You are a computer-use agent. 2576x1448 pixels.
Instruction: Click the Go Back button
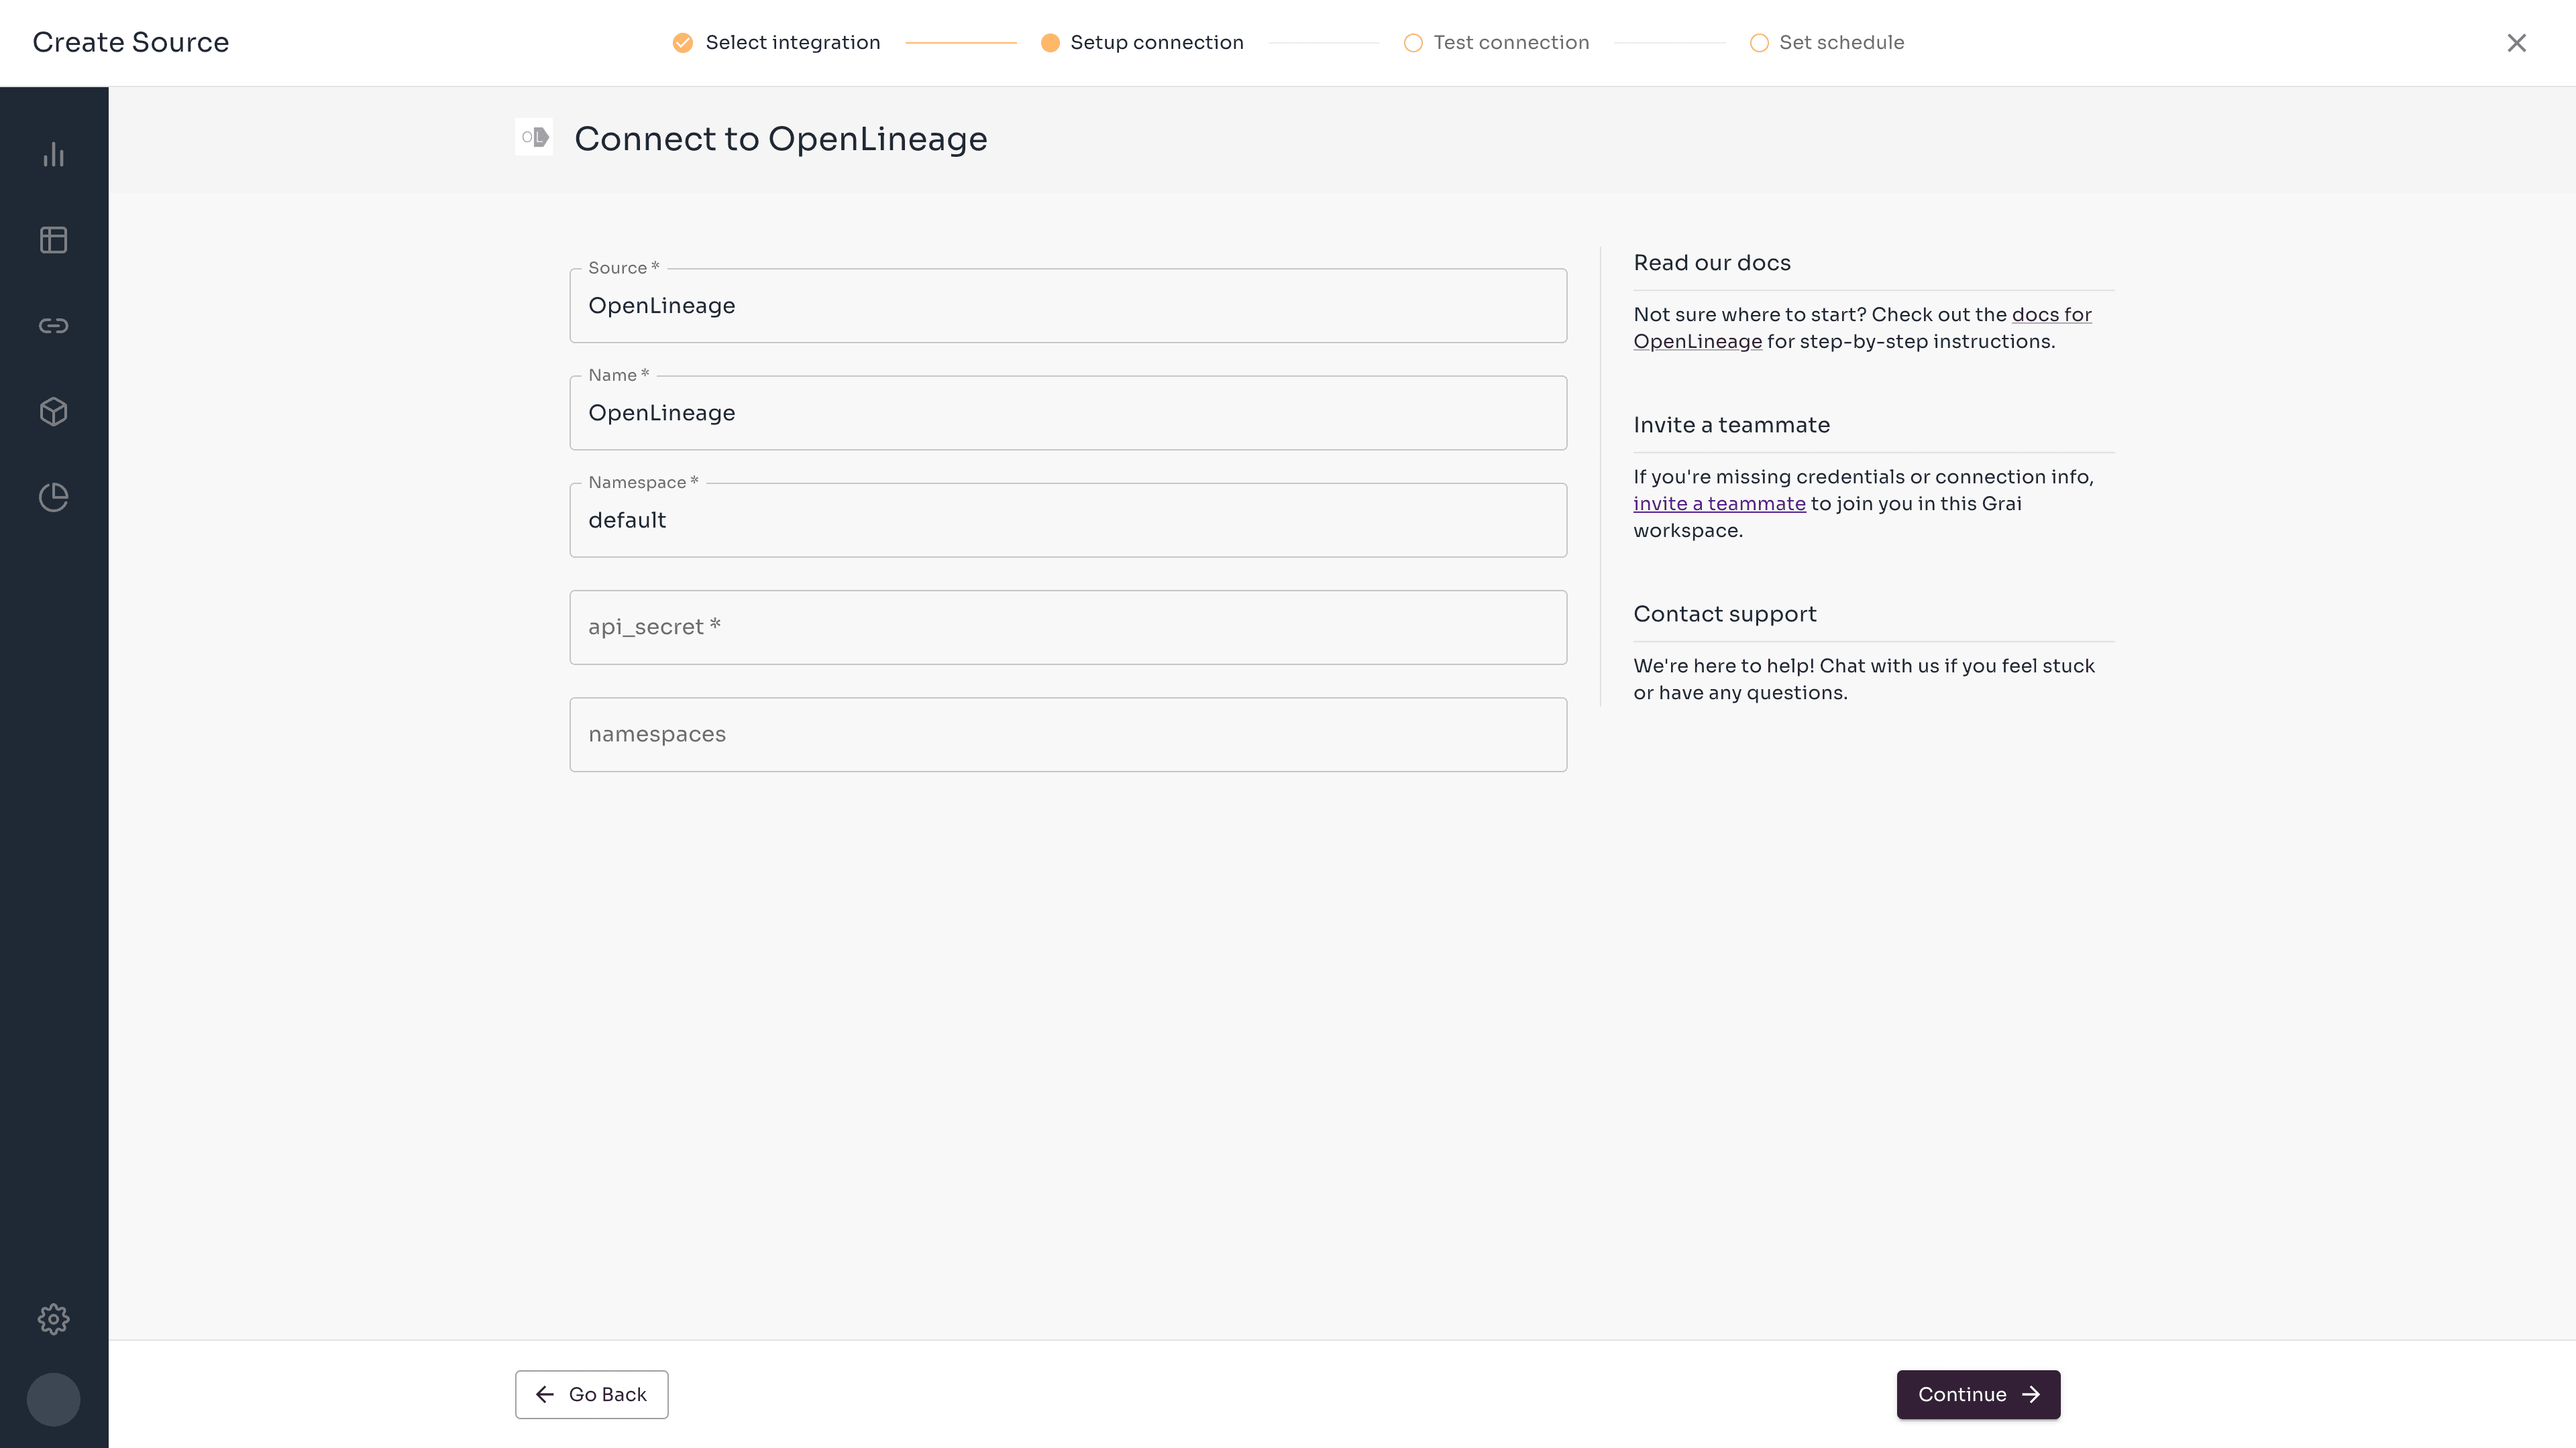coord(591,1393)
